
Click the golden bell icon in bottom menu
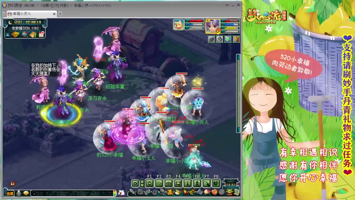point(192,192)
